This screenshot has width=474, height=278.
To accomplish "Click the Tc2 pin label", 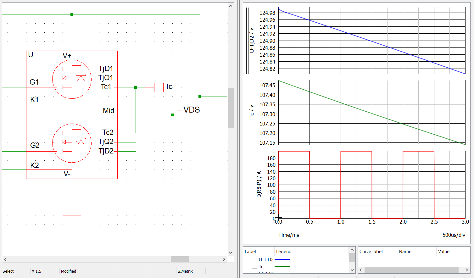I will [x=108, y=132].
